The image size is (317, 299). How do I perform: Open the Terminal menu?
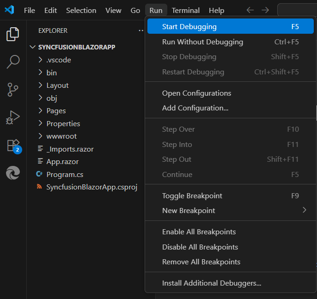[186, 10]
